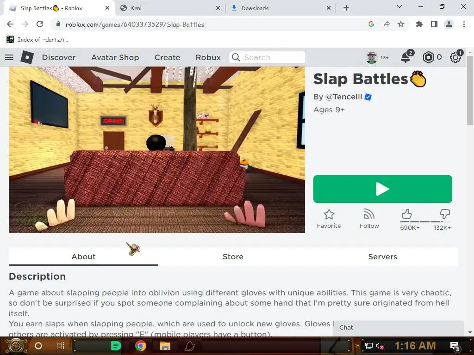The image size is (474, 355).
Task: Open the Chrome profile avatar
Action: 449,24
